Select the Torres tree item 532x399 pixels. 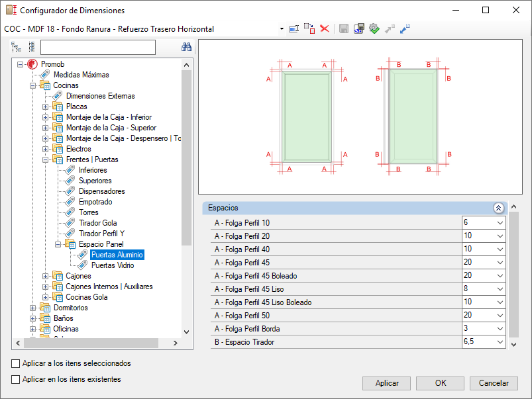pyautogui.click(x=89, y=212)
